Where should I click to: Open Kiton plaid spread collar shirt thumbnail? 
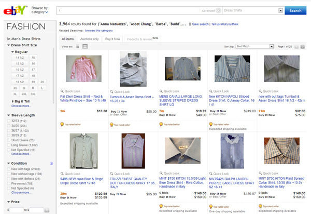pos(282,151)
